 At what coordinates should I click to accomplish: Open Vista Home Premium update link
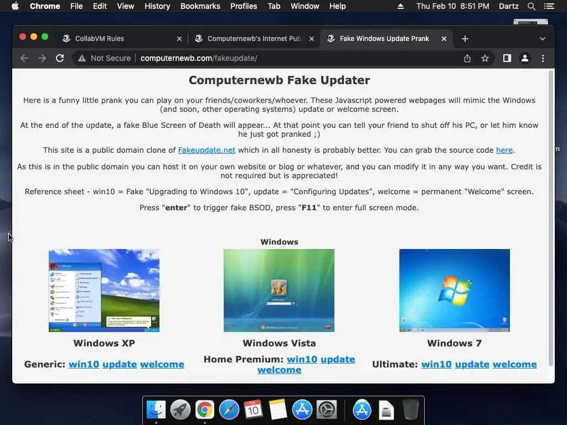(x=338, y=359)
